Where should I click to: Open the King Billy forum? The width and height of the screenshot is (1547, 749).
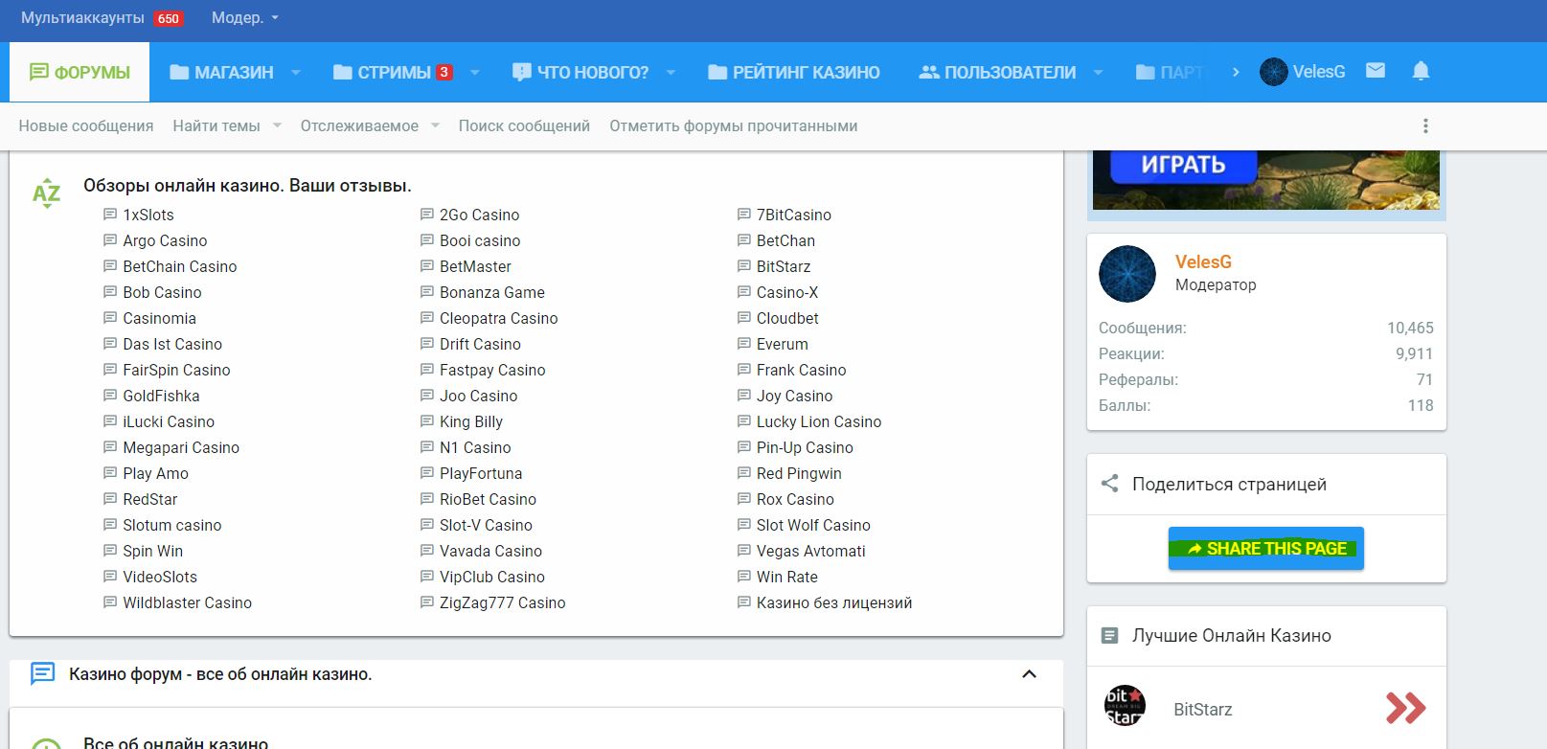click(471, 421)
